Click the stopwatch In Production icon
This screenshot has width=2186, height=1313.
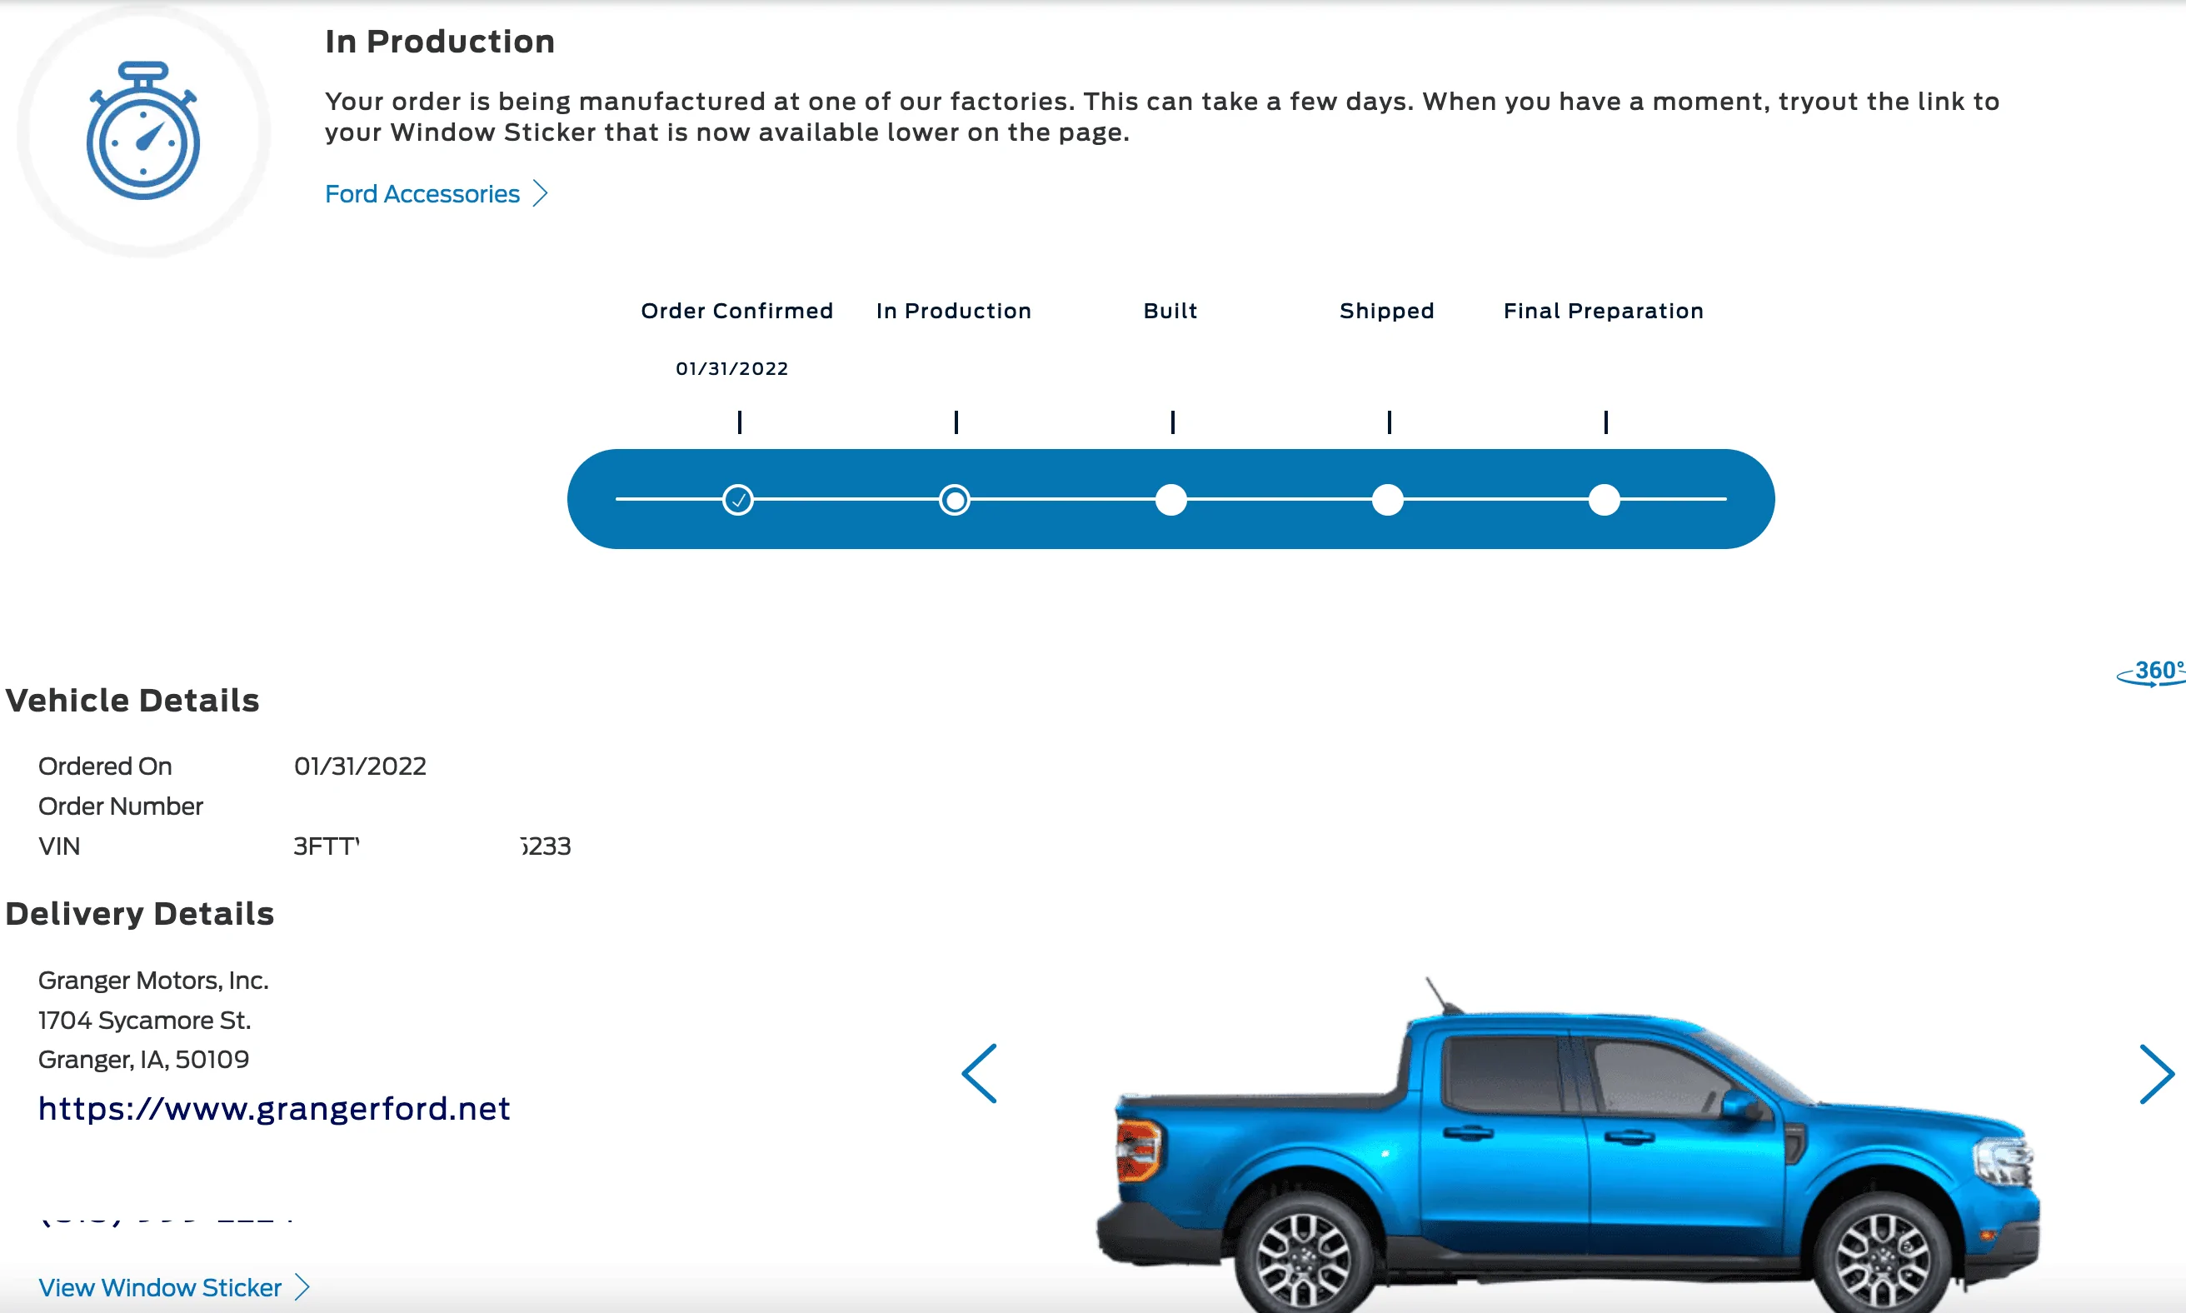click(143, 130)
